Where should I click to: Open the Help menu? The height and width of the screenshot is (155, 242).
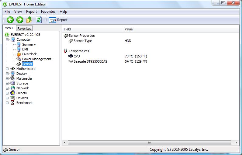[x=63, y=12]
